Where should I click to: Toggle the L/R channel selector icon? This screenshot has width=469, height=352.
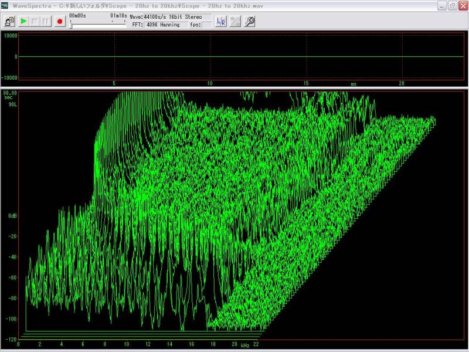pos(220,21)
